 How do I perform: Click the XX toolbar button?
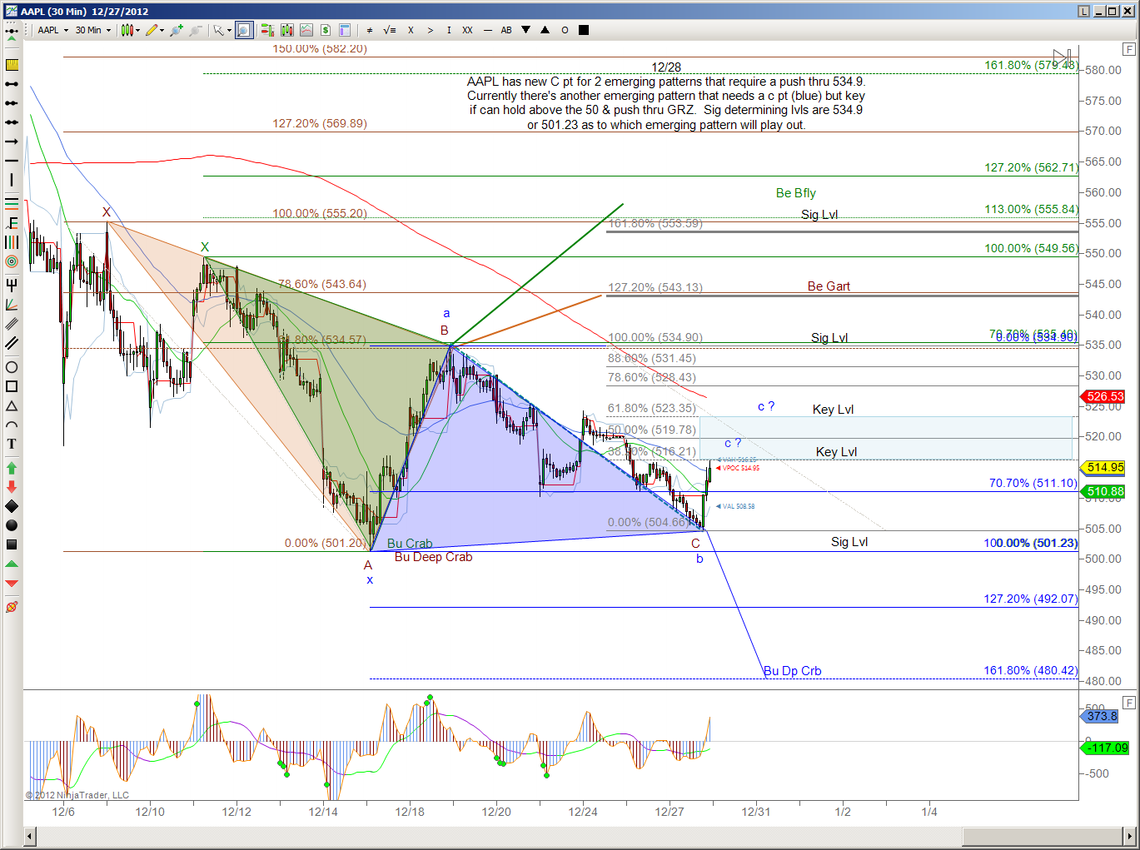click(467, 30)
